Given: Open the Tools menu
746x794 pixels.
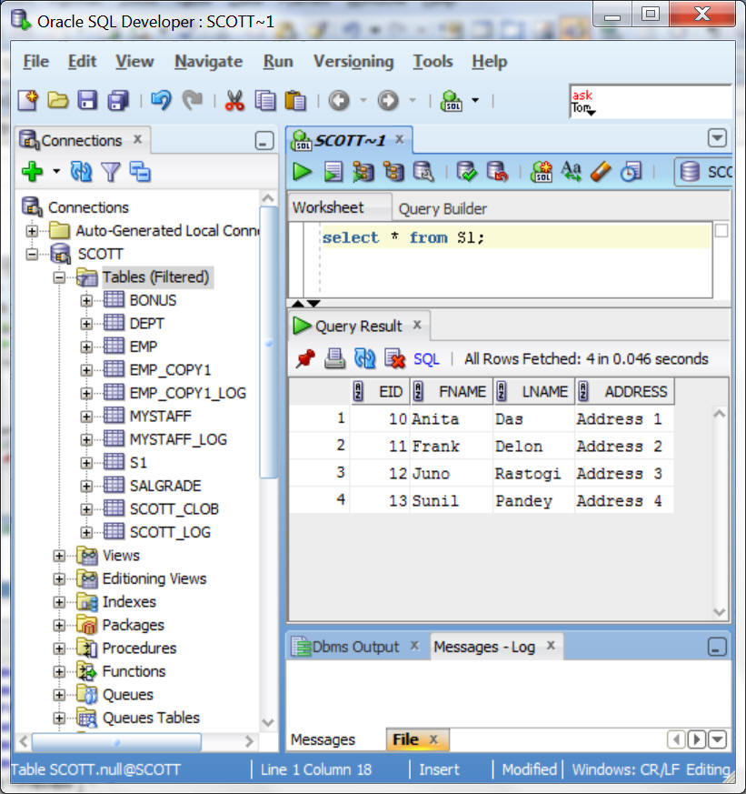Looking at the screenshot, I should coord(433,62).
